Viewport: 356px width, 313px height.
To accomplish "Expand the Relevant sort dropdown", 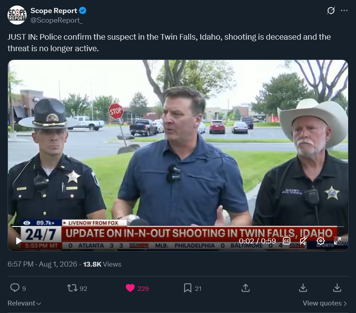I will click(x=24, y=303).
